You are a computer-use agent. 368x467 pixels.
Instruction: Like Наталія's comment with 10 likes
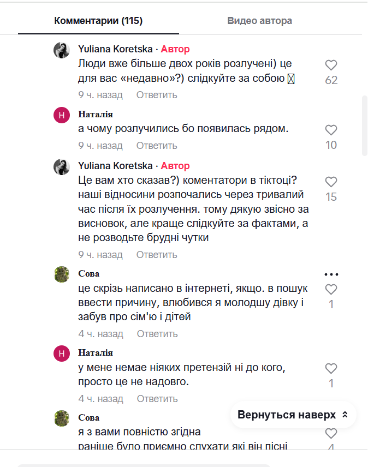point(331,130)
